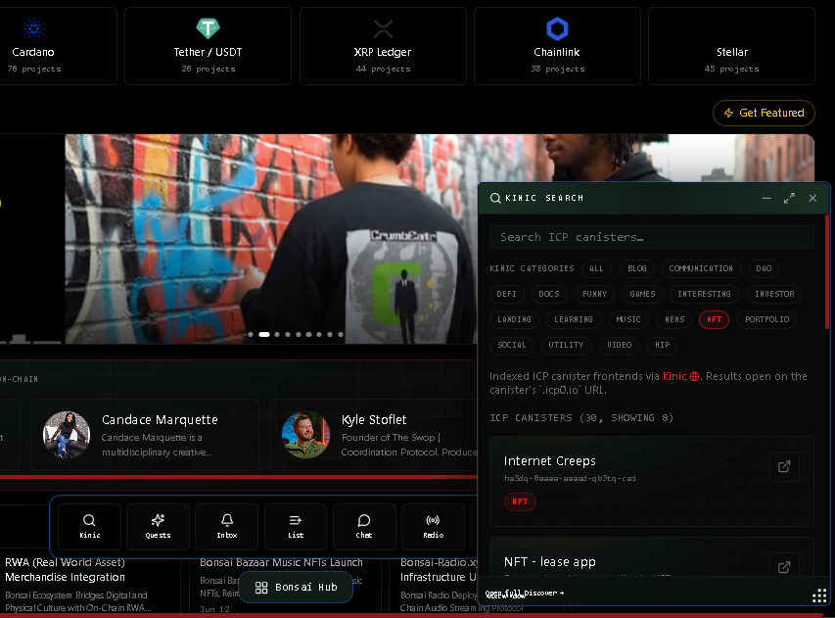The image size is (835, 618).
Task: Follow the red Kinic link
Action: click(x=681, y=377)
